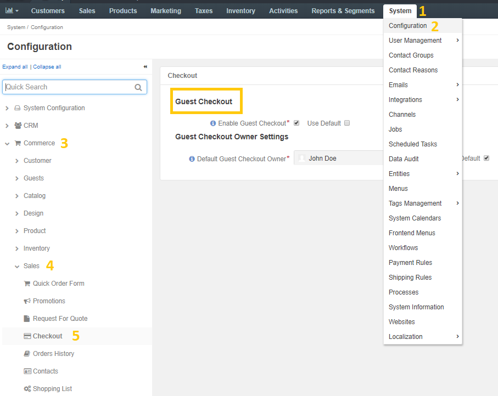Check the Use Default box for guest checkout
The width and height of the screenshot is (498, 396).
pyautogui.click(x=347, y=123)
